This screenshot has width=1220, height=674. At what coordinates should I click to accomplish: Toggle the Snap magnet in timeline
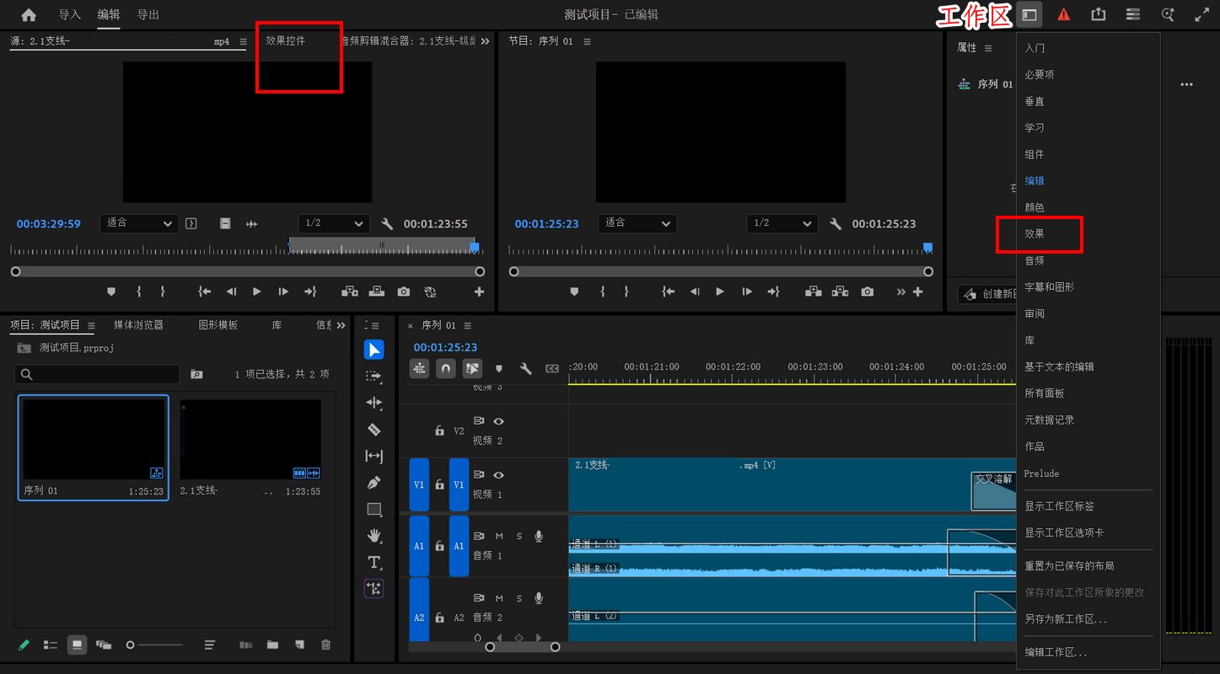(446, 368)
